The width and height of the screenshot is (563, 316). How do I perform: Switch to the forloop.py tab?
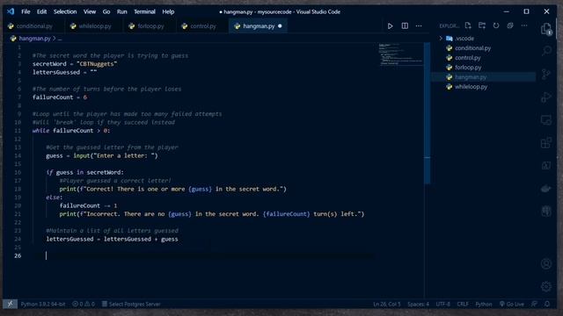point(150,26)
